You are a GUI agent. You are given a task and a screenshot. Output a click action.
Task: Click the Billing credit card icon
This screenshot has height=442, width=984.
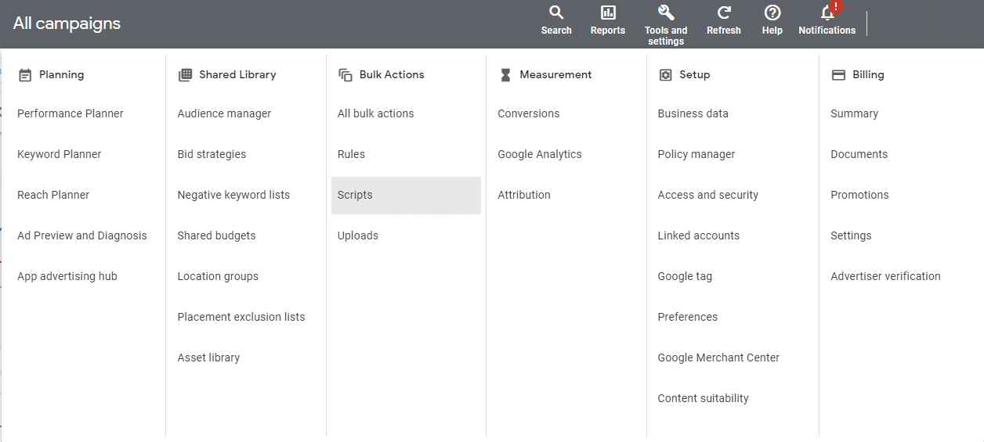[838, 75]
